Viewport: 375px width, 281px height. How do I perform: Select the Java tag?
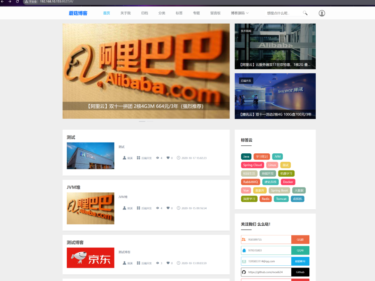(x=246, y=156)
